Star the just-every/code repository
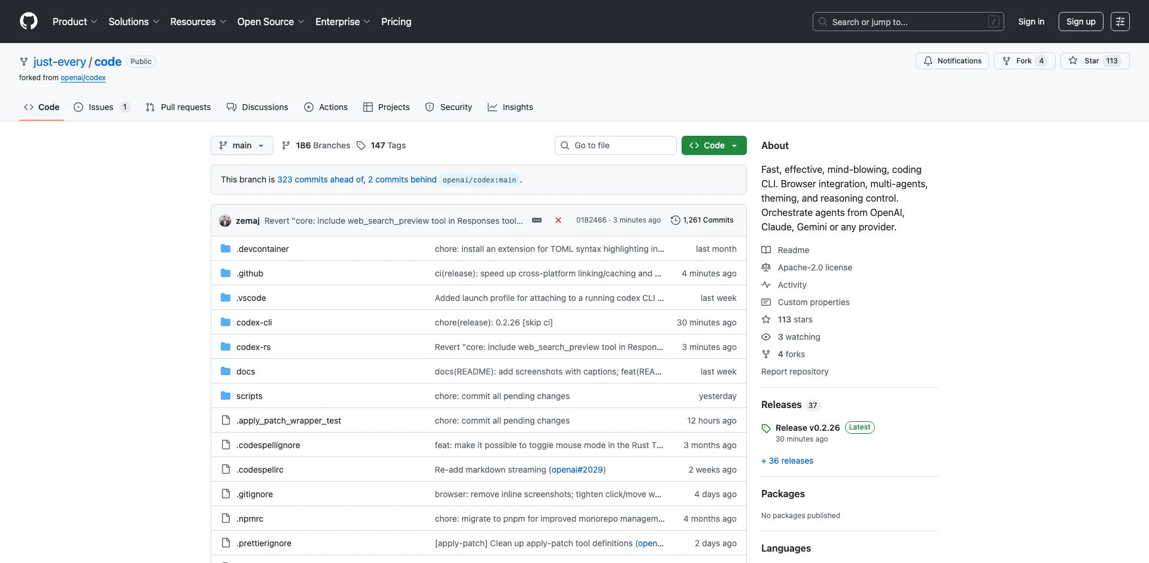 point(1094,61)
